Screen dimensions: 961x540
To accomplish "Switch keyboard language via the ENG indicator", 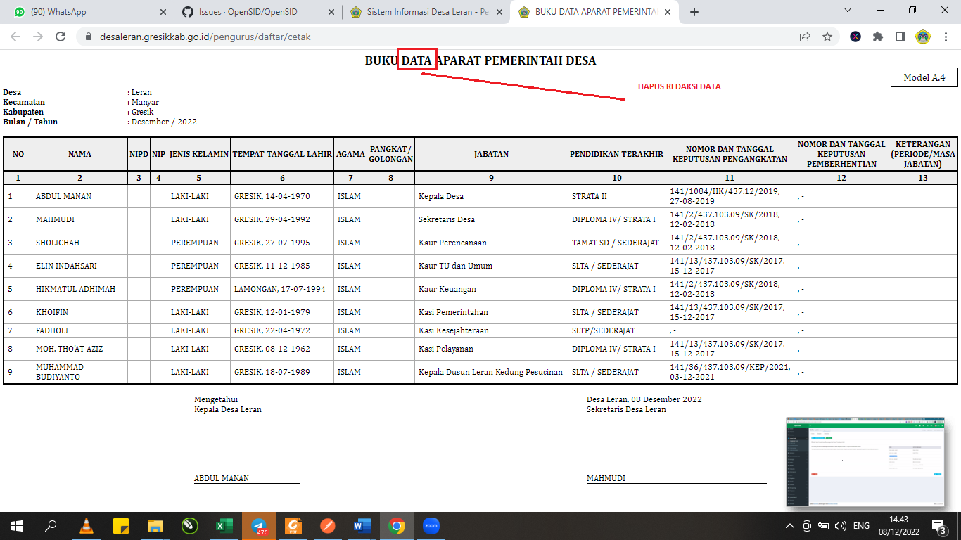I will 862,525.
